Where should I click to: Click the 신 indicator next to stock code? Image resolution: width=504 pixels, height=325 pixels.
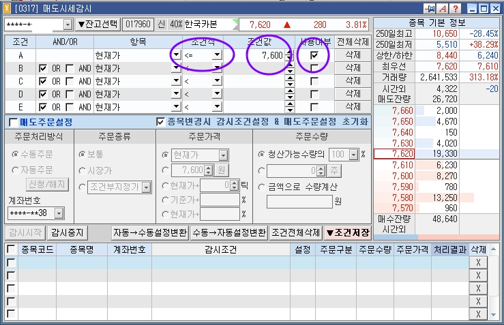(x=162, y=25)
